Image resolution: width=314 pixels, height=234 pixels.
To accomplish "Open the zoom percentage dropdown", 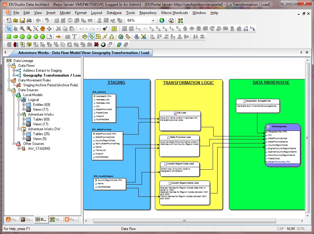I will pyautogui.click(x=153, y=20).
